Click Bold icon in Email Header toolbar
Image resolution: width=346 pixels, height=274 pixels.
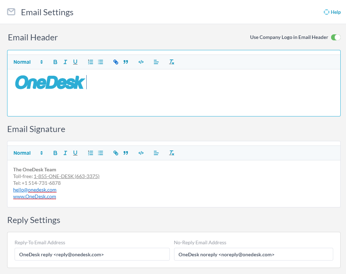(55, 62)
